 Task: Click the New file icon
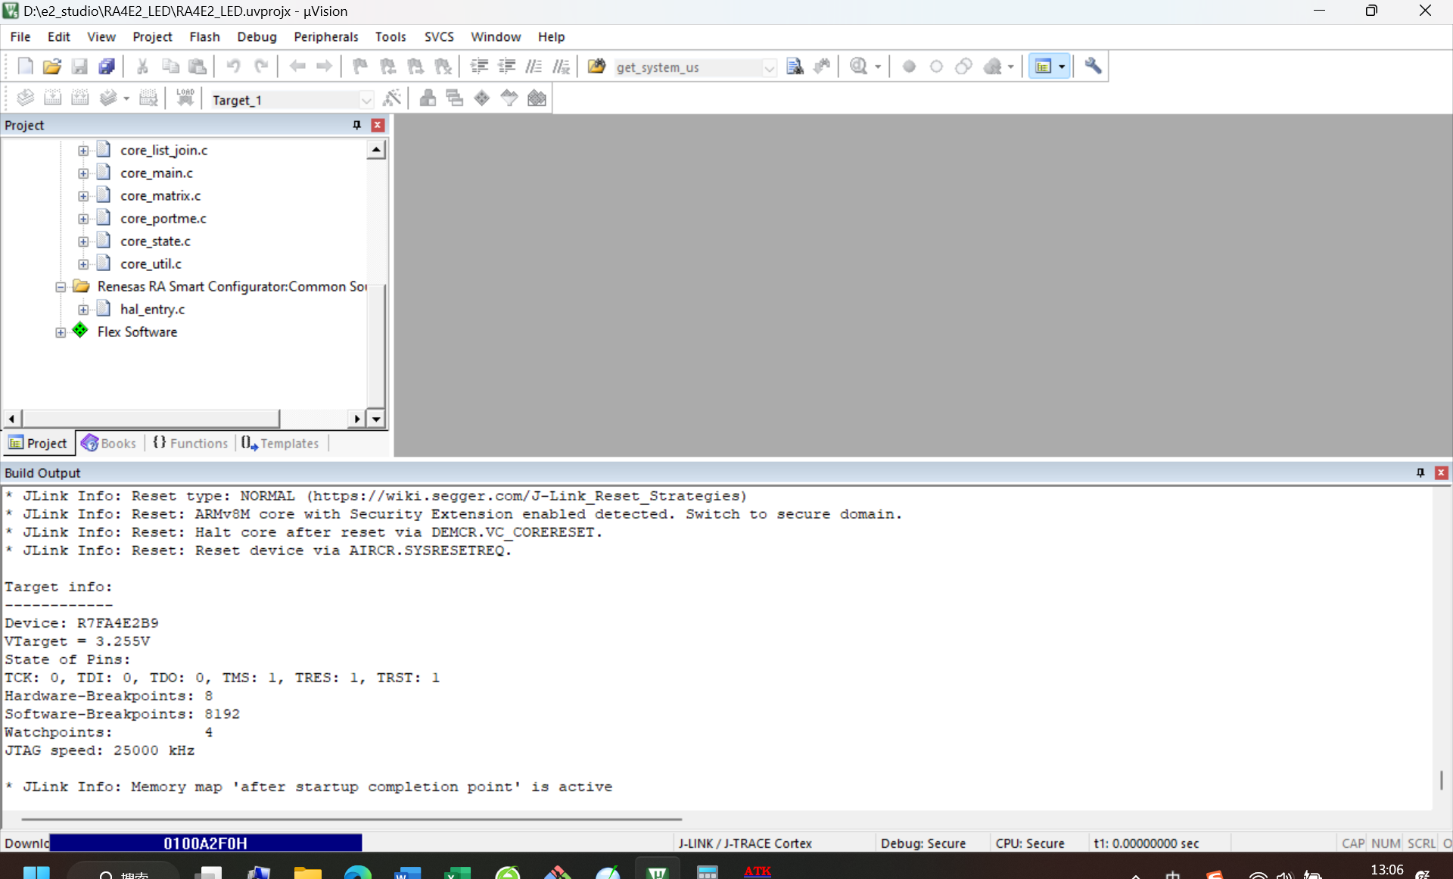tap(25, 67)
